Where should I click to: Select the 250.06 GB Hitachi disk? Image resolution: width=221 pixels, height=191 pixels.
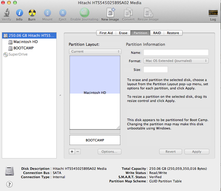[x=29, y=36]
